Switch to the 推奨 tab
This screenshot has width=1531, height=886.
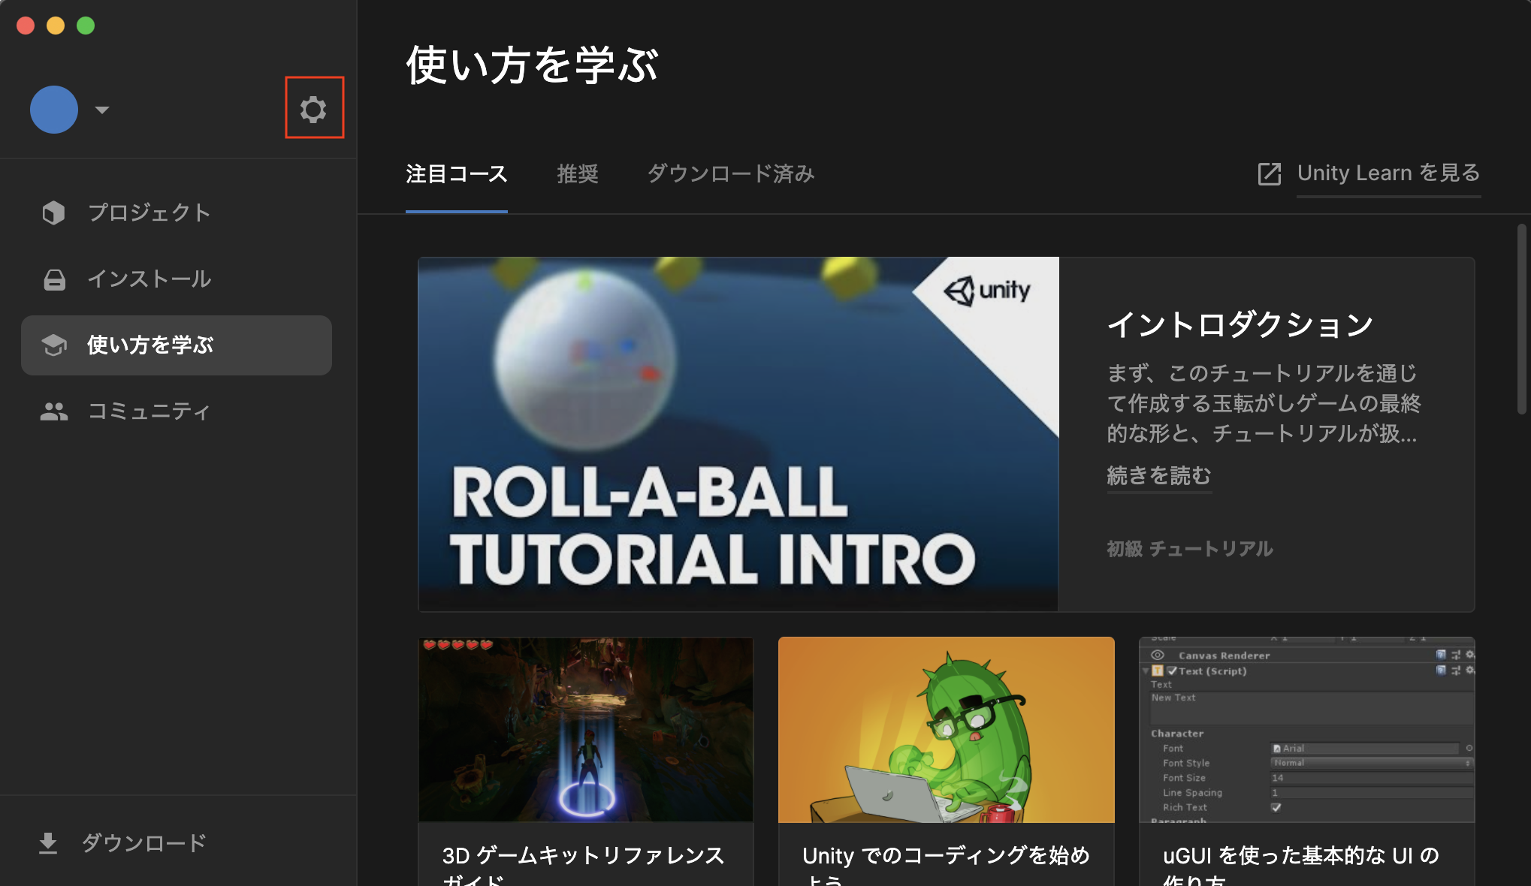pyautogui.click(x=578, y=174)
